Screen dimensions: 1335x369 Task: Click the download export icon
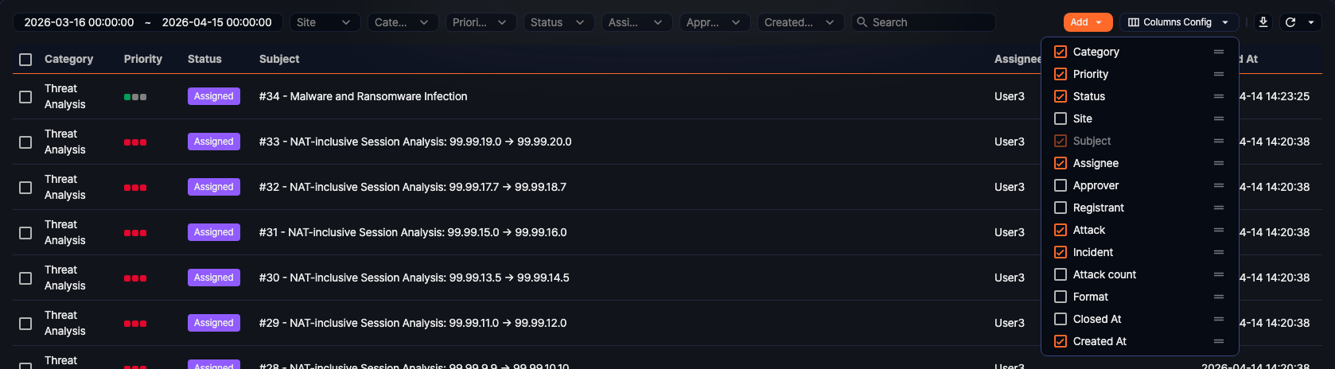pos(1263,22)
